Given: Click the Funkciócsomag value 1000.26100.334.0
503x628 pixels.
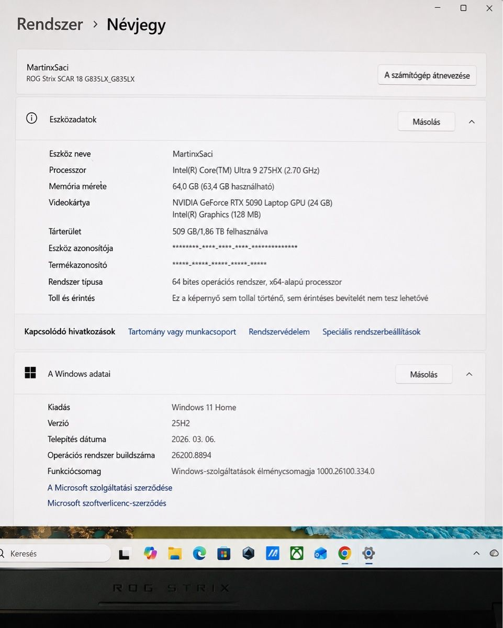Looking at the screenshot, I should click(x=273, y=471).
